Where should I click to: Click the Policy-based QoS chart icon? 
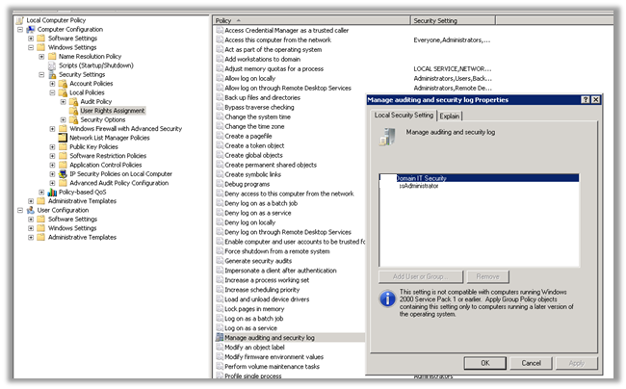pyautogui.click(x=52, y=192)
